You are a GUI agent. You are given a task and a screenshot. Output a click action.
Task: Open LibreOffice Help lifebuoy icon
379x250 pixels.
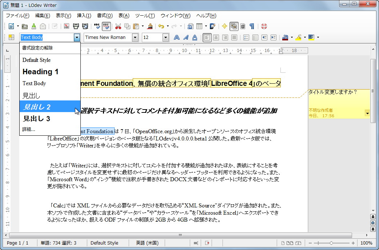[x=264, y=26]
